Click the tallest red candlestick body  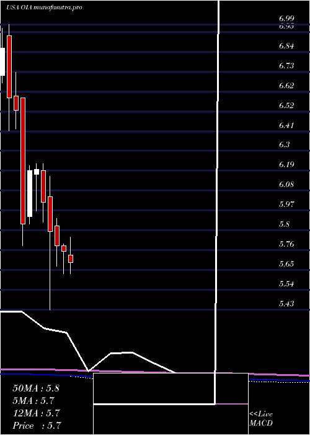(23, 161)
